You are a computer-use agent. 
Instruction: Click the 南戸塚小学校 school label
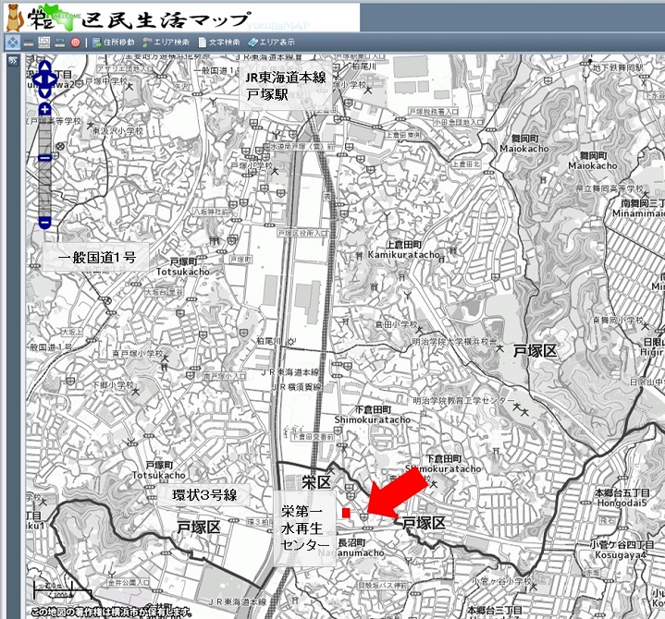tap(138, 353)
